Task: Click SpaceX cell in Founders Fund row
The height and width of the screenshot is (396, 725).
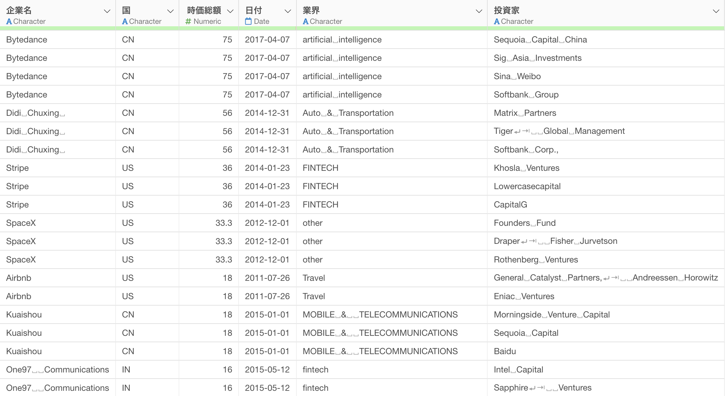Action: [x=58, y=223]
